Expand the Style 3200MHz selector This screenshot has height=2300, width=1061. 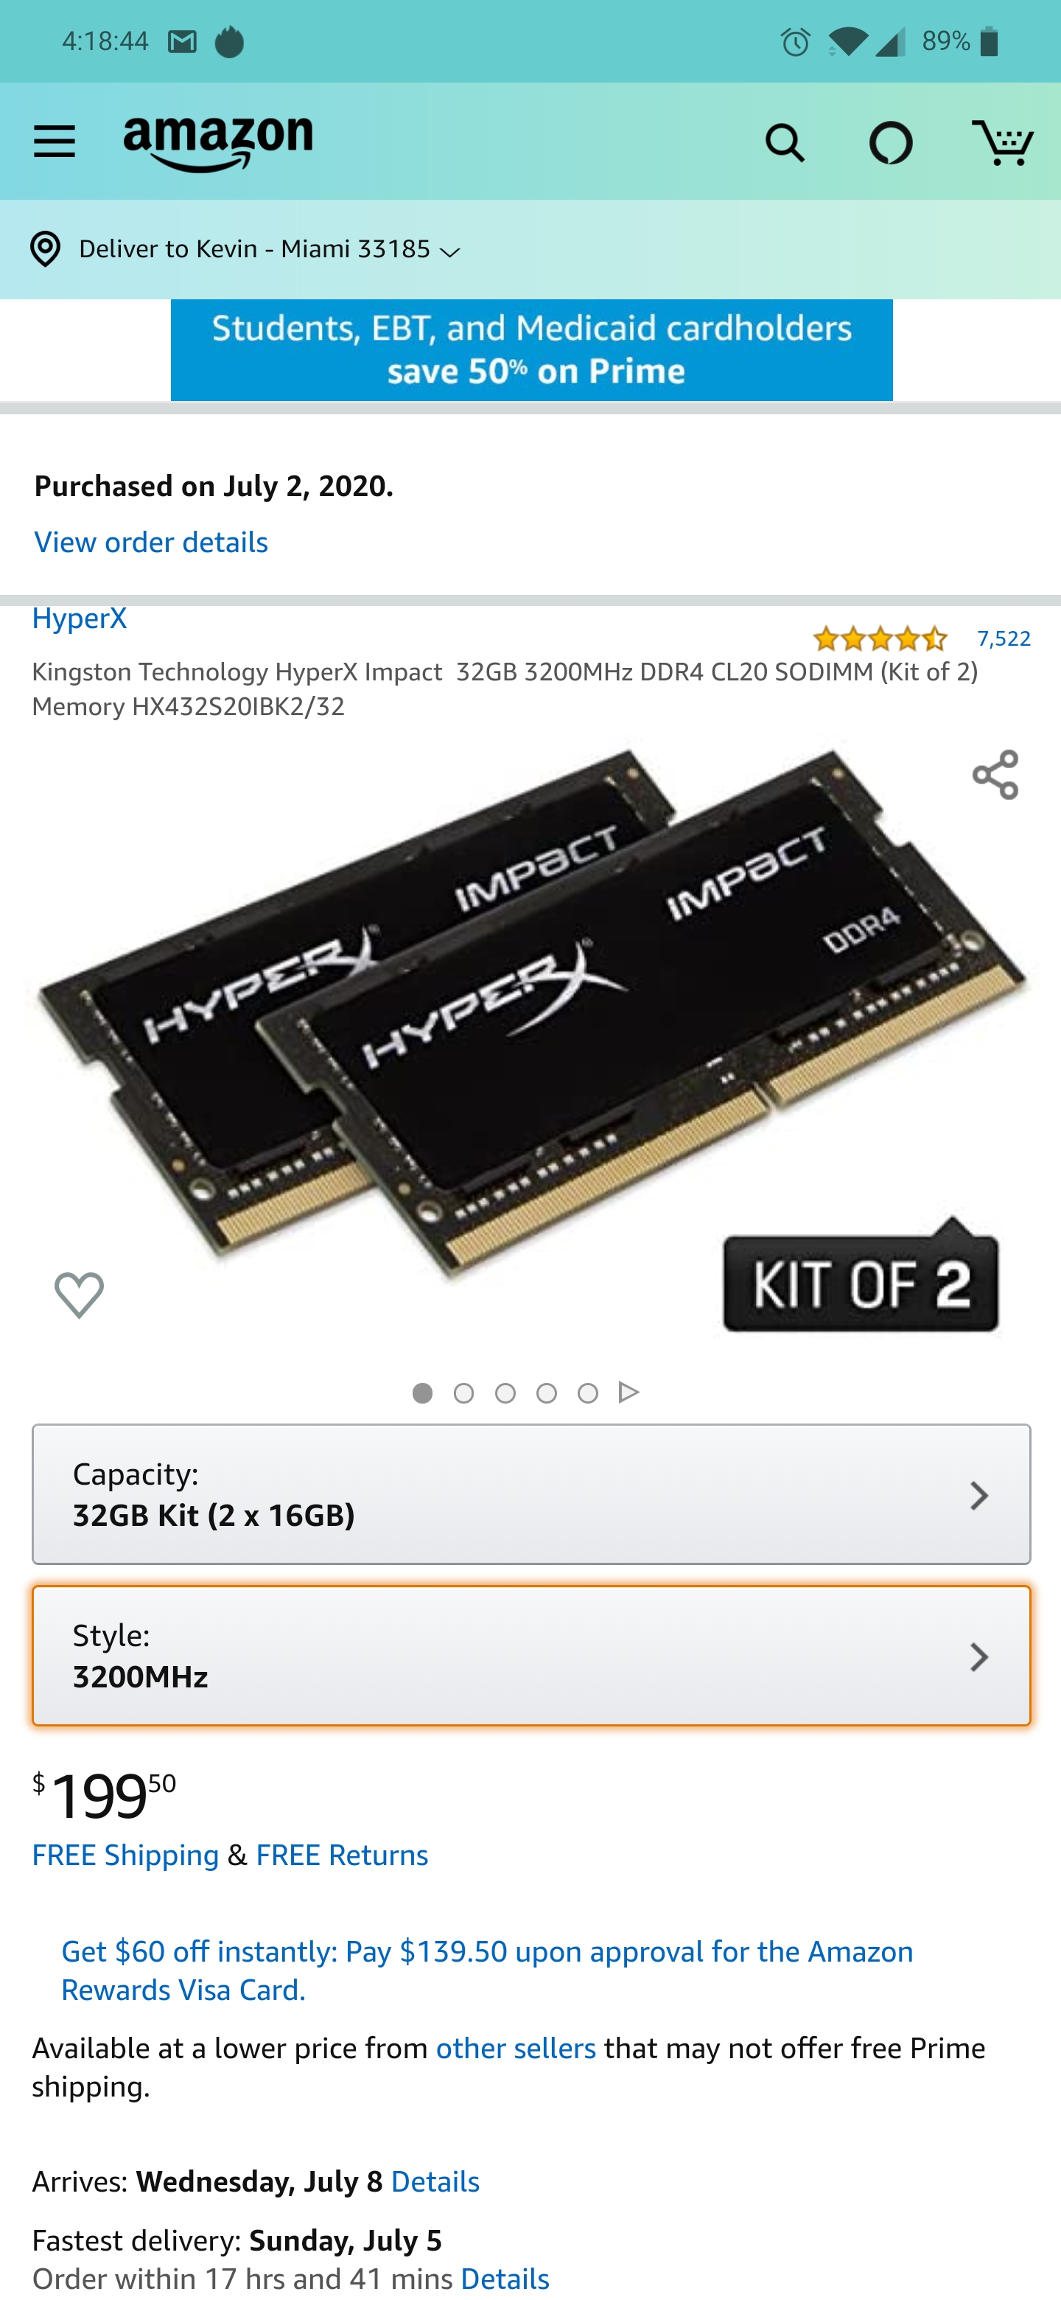(x=531, y=1656)
